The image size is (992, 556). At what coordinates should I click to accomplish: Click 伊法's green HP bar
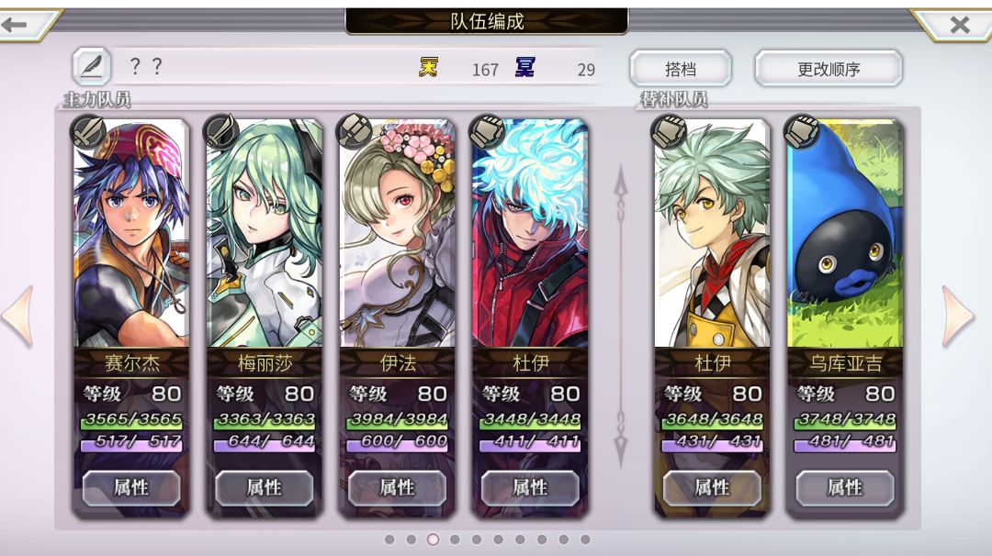coord(397,420)
